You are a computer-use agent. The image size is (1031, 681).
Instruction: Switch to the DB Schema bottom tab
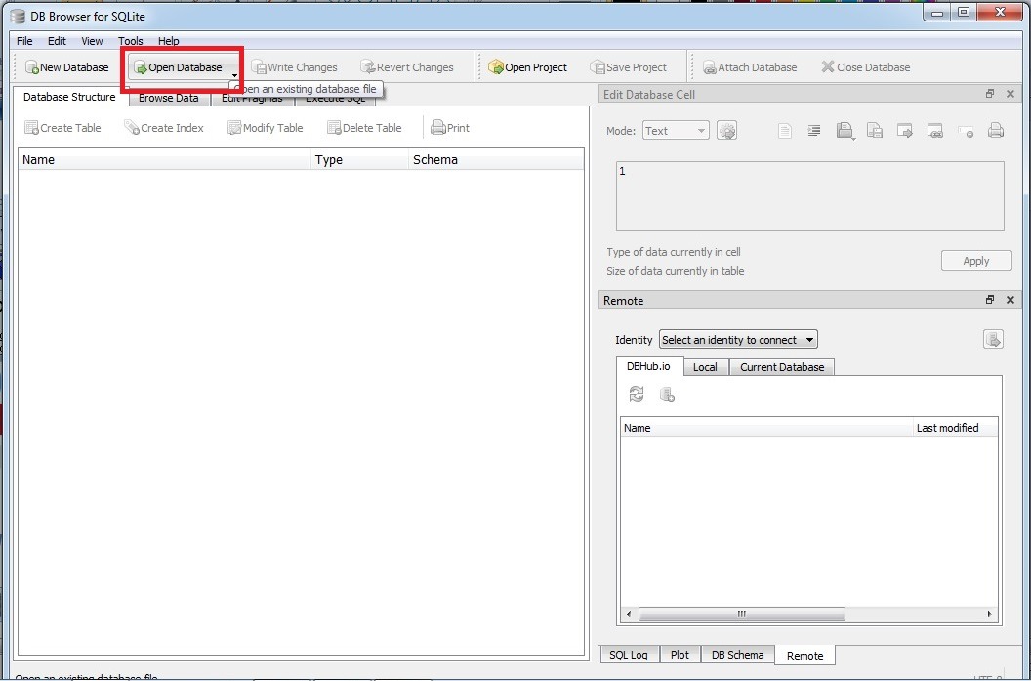pyautogui.click(x=738, y=655)
